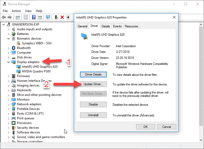The width and height of the screenshot is (204, 149).
Task: Expand the Computer node
Action: pyautogui.click(x=8, y=53)
